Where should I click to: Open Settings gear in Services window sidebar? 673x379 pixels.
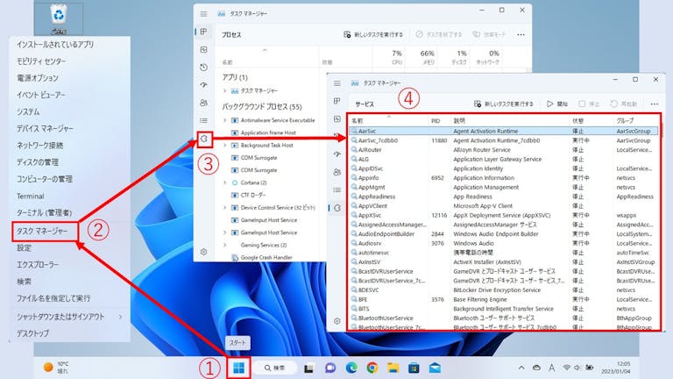click(x=336, y=321)
